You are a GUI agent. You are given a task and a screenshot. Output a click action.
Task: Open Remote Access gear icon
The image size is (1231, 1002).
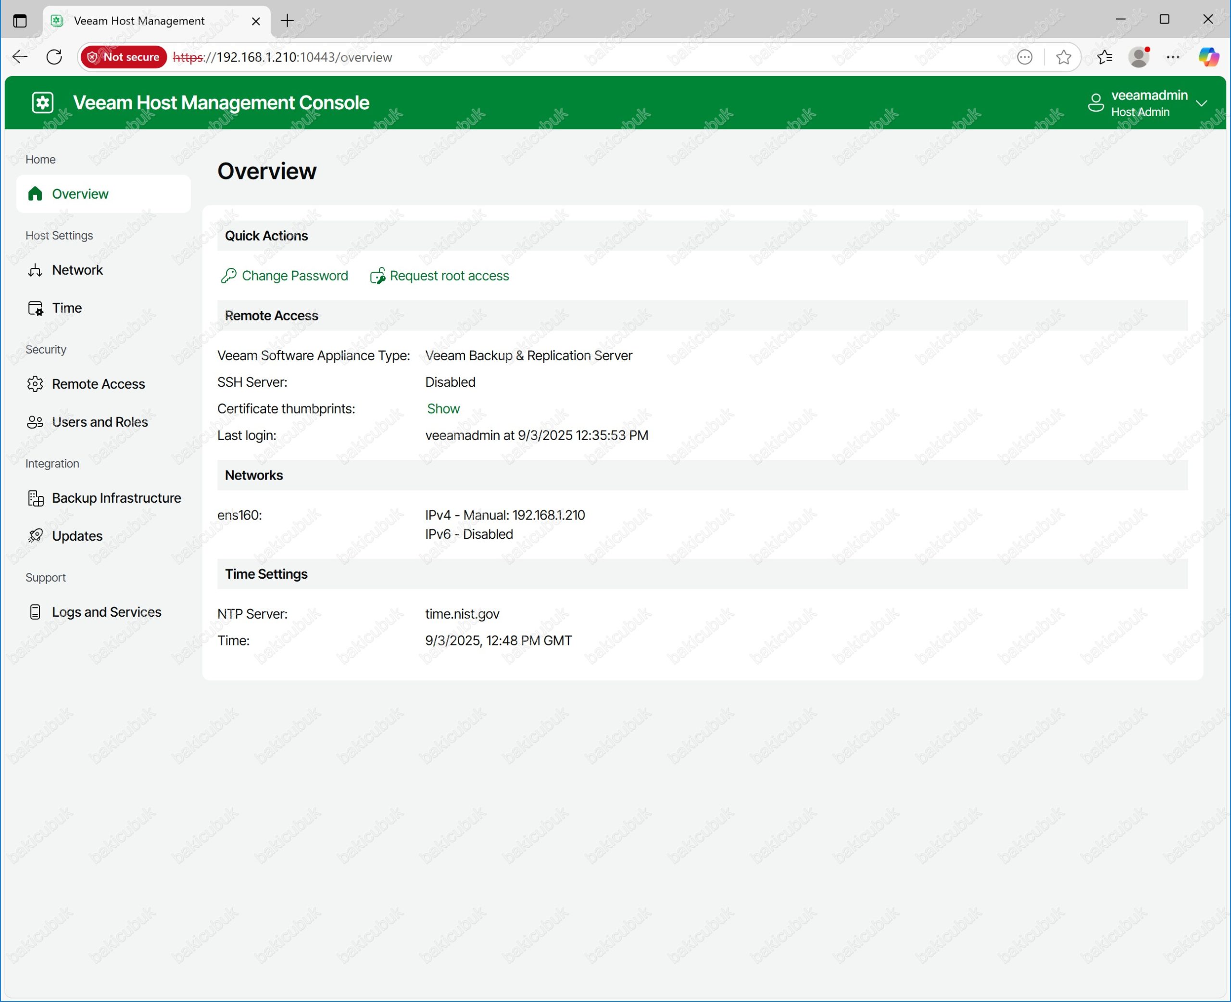(x=35, y=384)
